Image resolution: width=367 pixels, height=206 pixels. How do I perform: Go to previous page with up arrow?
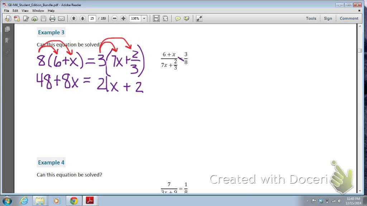coord(73,19)
